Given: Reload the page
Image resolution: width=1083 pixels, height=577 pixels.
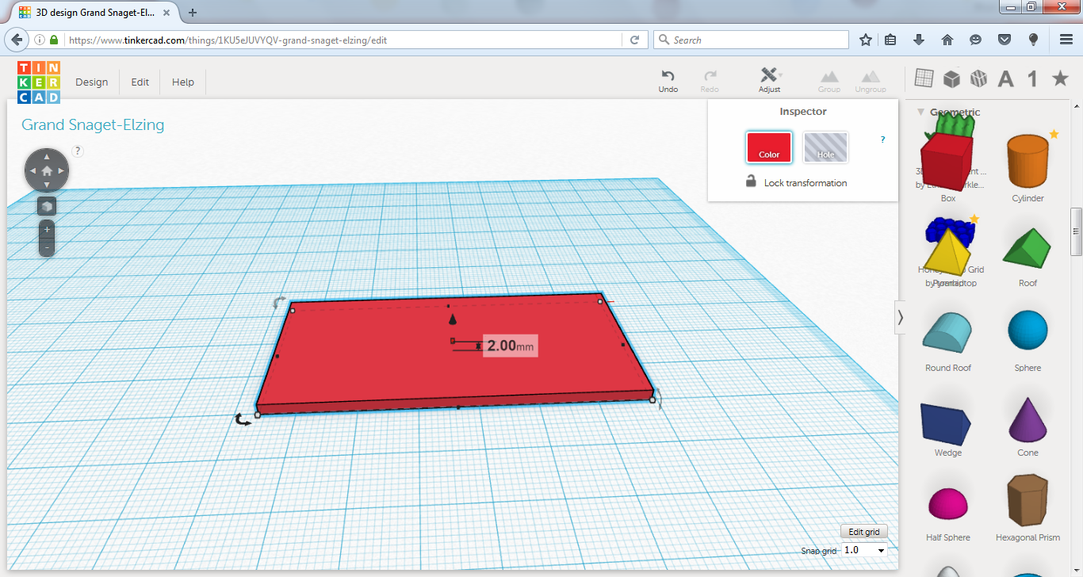Looking at the screenshot, I should click(634, 40).
